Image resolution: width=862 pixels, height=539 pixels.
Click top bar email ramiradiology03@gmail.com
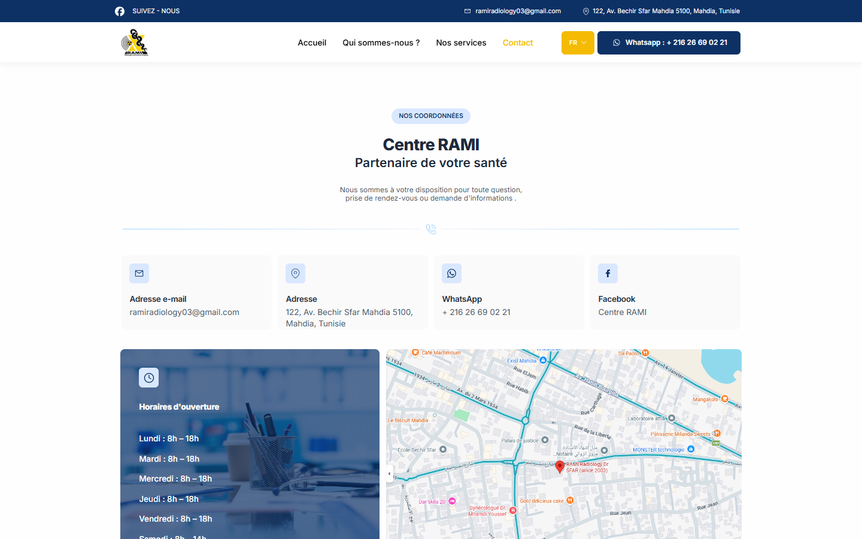pos(518,11)
